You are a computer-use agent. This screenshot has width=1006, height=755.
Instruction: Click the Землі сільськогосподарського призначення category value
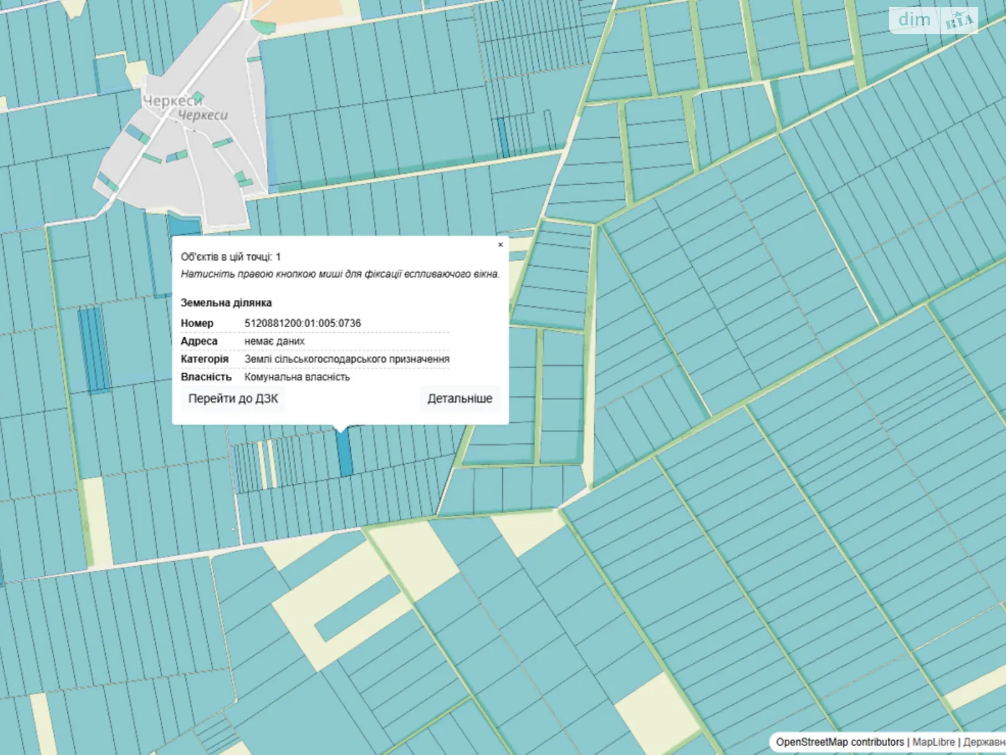(346, 359)
